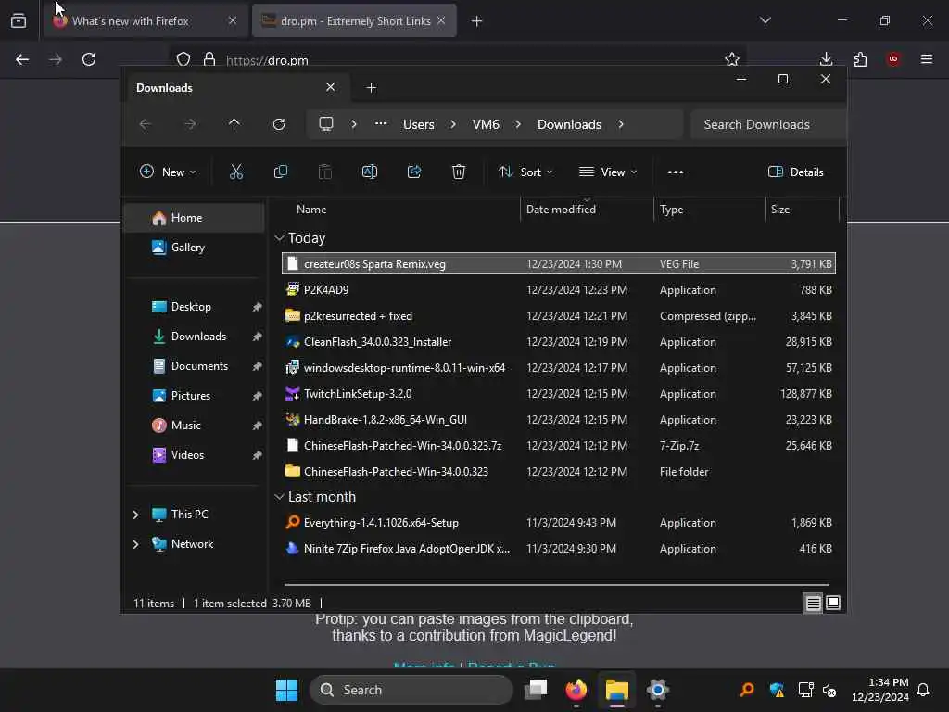Screen dimensions: 949x712
Task: Open Firefox downloads panel
Action: 826,59
